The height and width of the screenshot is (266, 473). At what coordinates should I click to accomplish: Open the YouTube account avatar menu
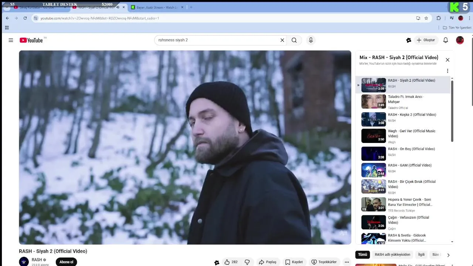pyautogui.click(x=460, y=40)
